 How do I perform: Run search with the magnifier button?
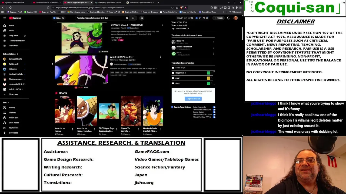(x=133, y=18)
